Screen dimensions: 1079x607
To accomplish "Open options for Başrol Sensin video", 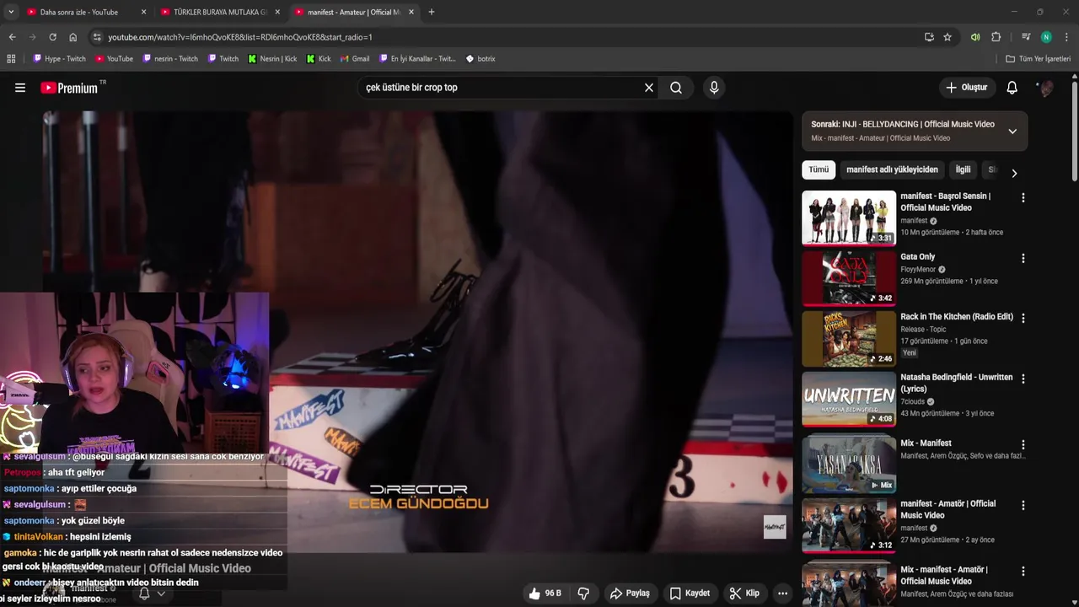I will (1023, 197).
